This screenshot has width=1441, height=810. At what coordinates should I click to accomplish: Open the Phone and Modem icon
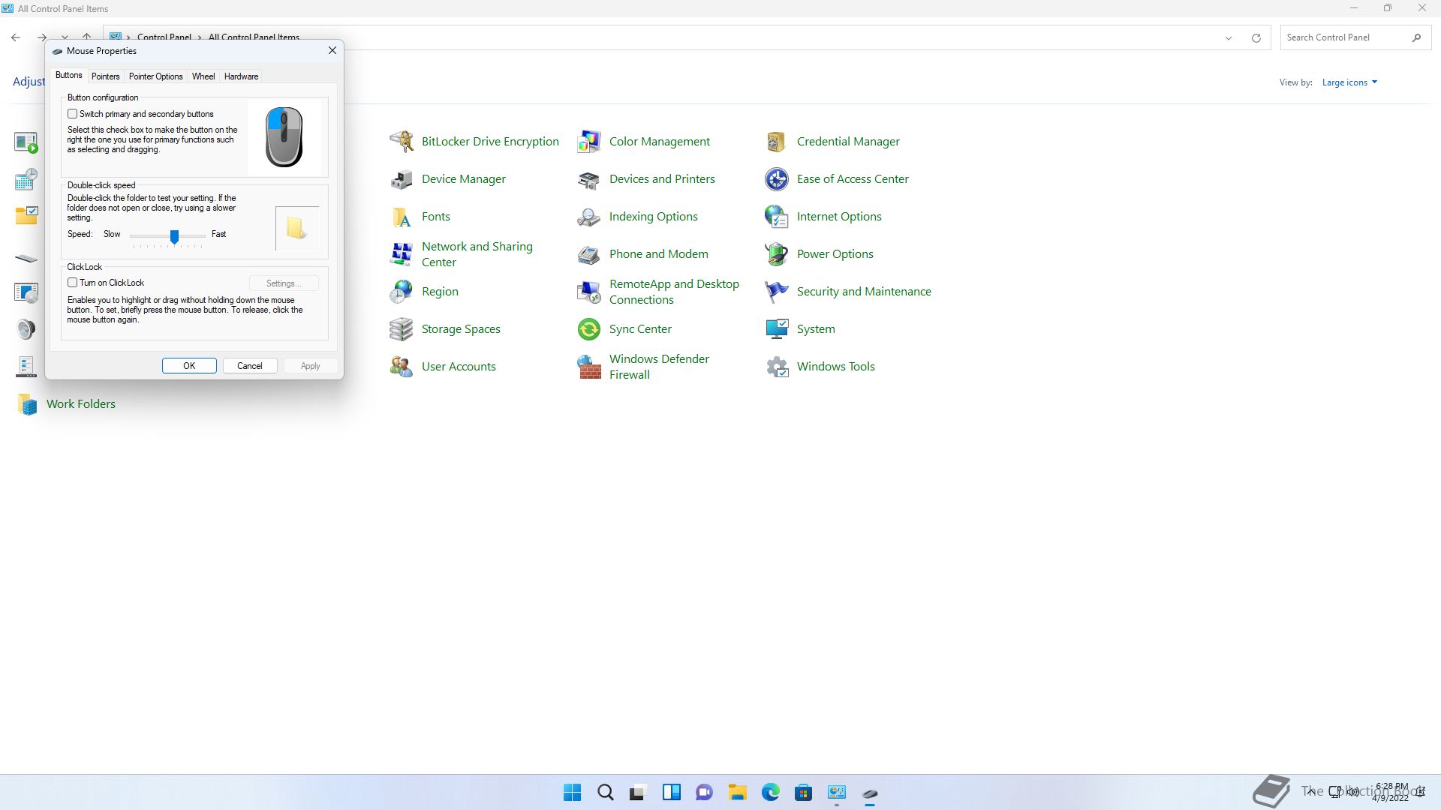pyautogui.click(x=589, y=253)
